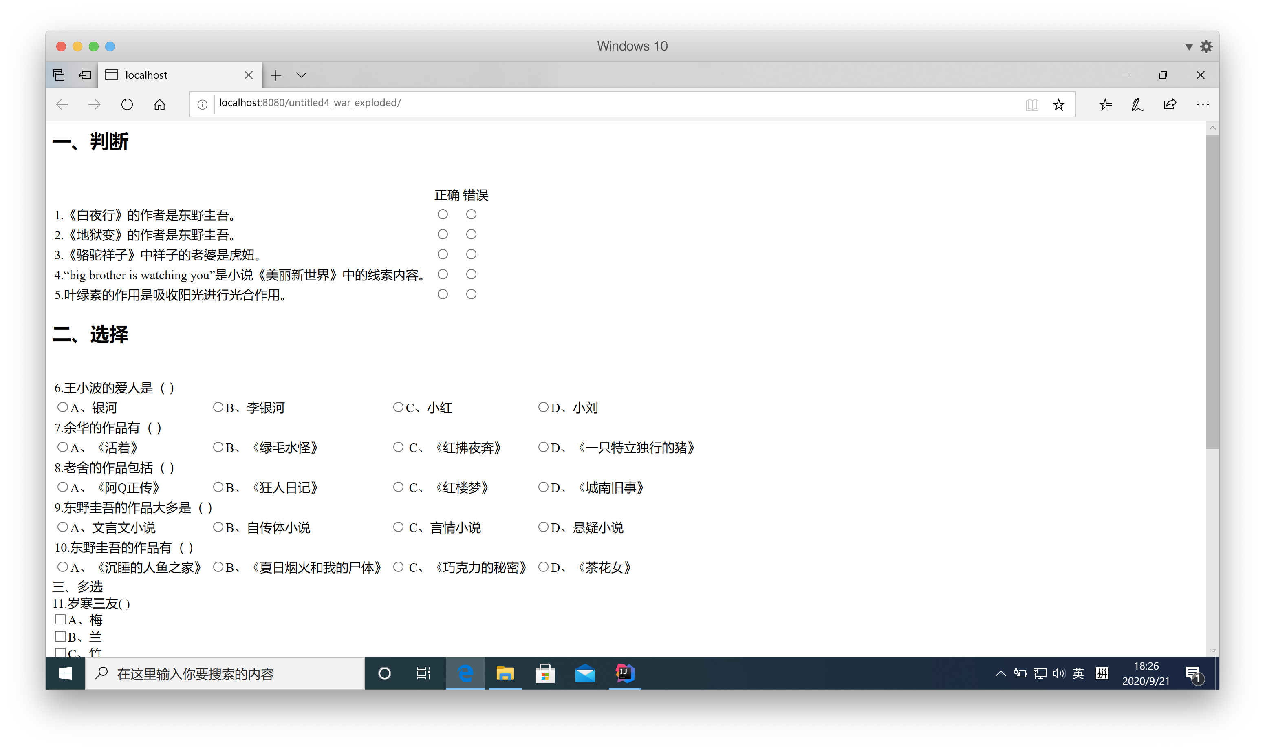Open Windows Start menu
The height and width of the screenshot is (750, 1265).
(65, 674)
